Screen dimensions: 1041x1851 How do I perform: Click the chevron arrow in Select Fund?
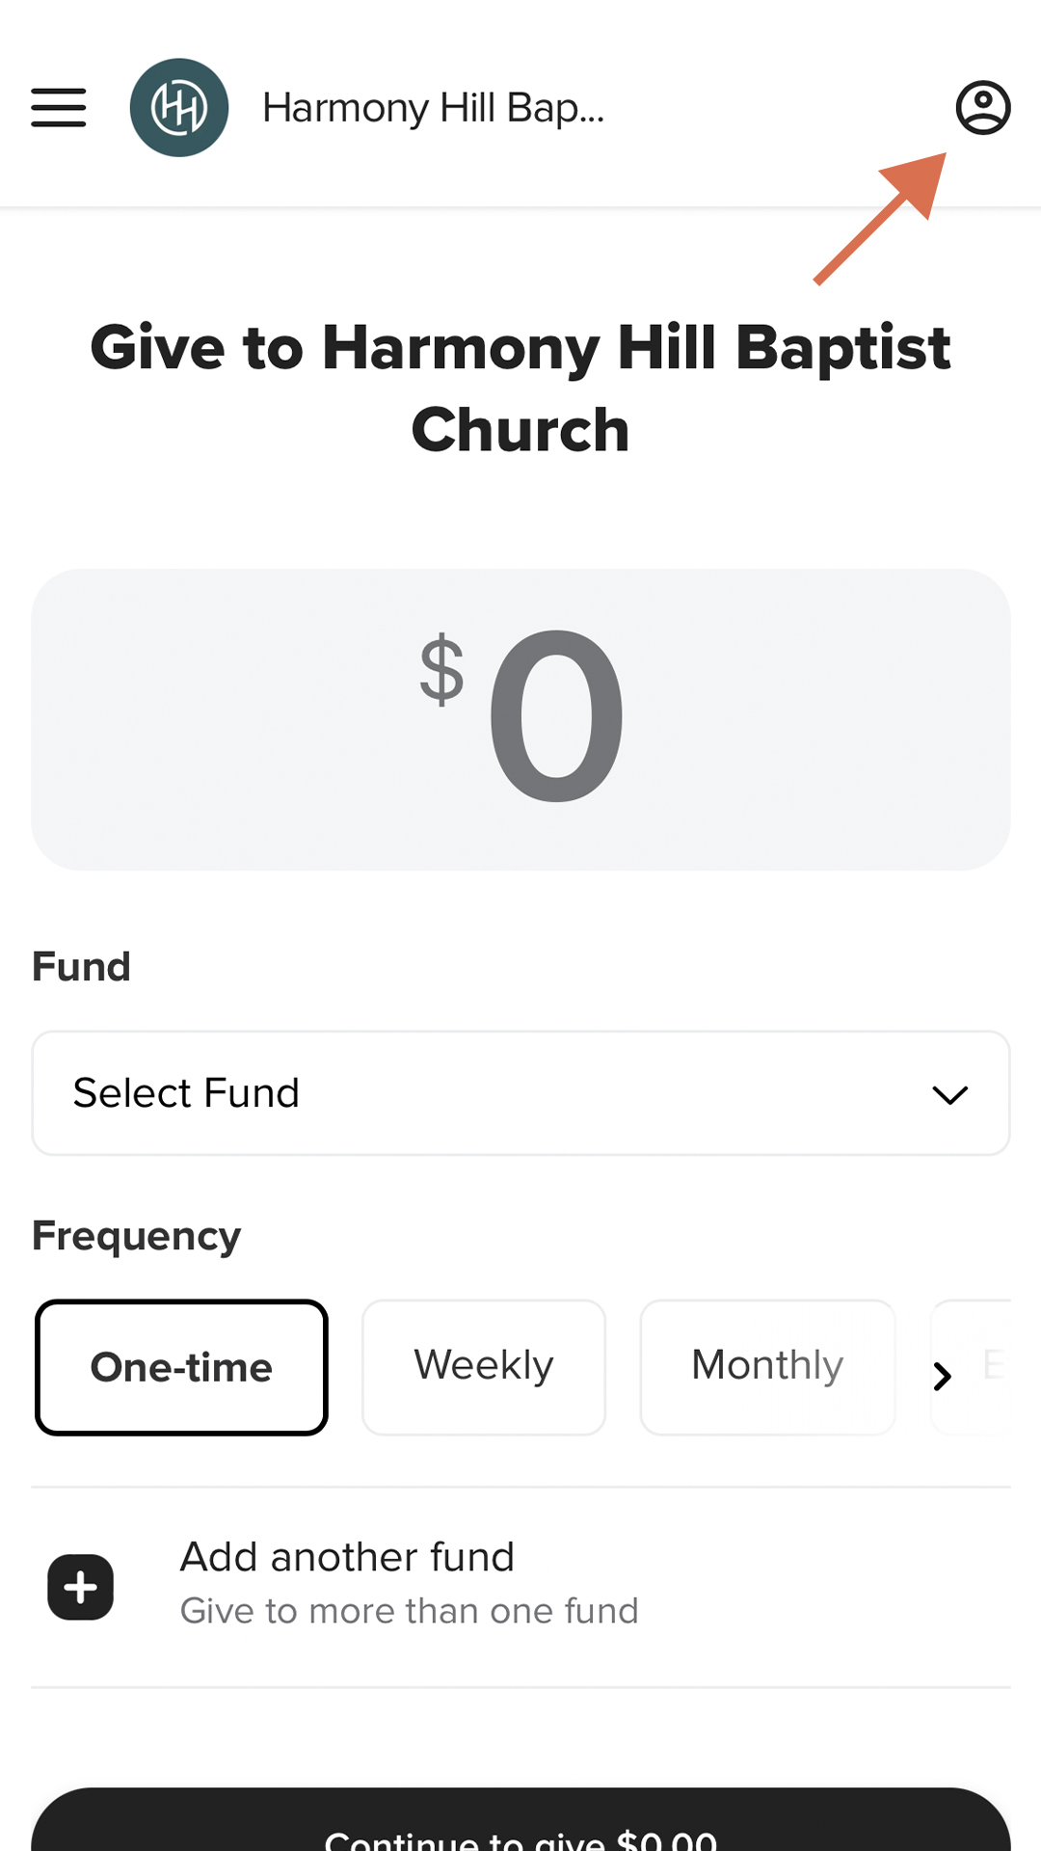click(x=949, y=1094)
